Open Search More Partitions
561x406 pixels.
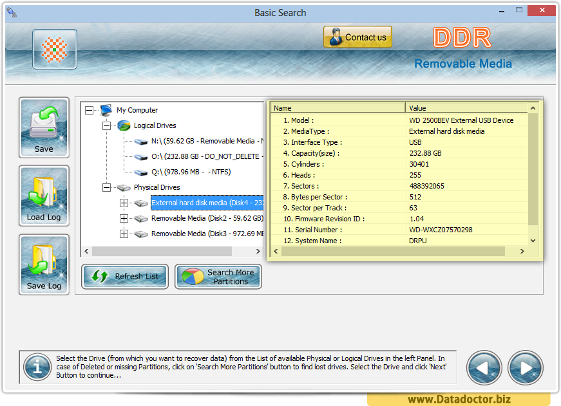[x=218, y=276]
